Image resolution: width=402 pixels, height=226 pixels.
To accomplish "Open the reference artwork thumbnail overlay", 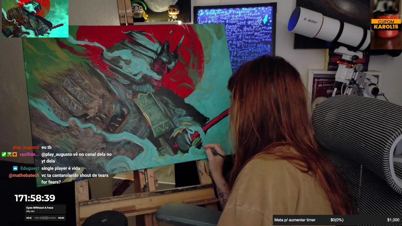I will point(35,19).
